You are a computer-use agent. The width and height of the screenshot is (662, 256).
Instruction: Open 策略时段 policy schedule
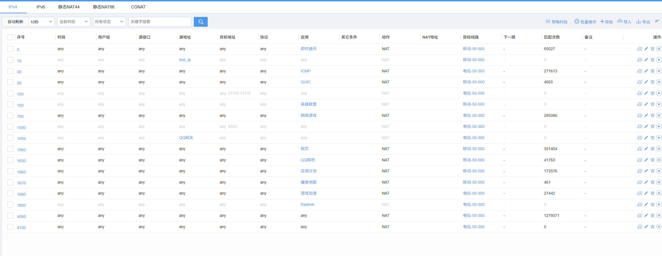pyautogui.click(x=556, y=22)
